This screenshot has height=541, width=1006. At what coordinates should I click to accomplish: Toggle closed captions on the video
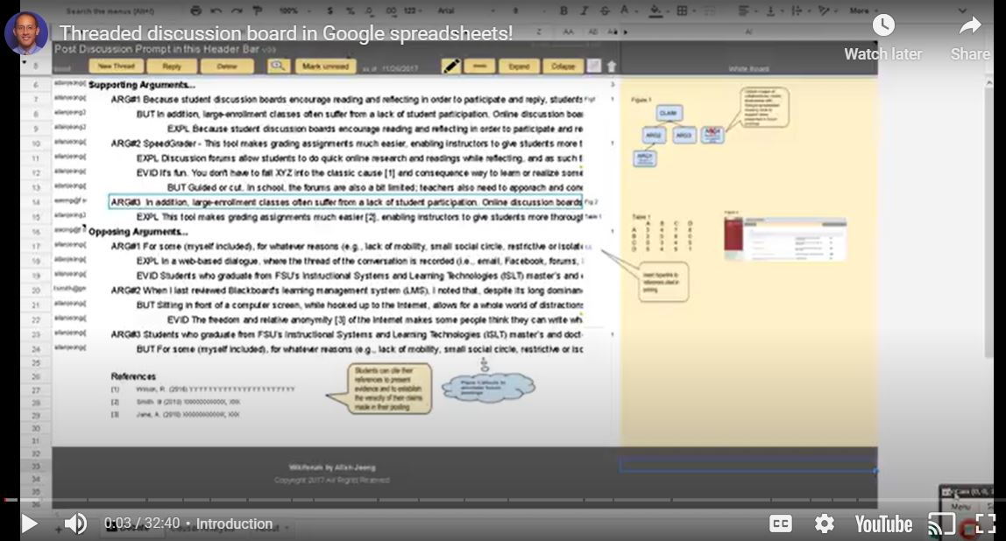pos(780,523)
